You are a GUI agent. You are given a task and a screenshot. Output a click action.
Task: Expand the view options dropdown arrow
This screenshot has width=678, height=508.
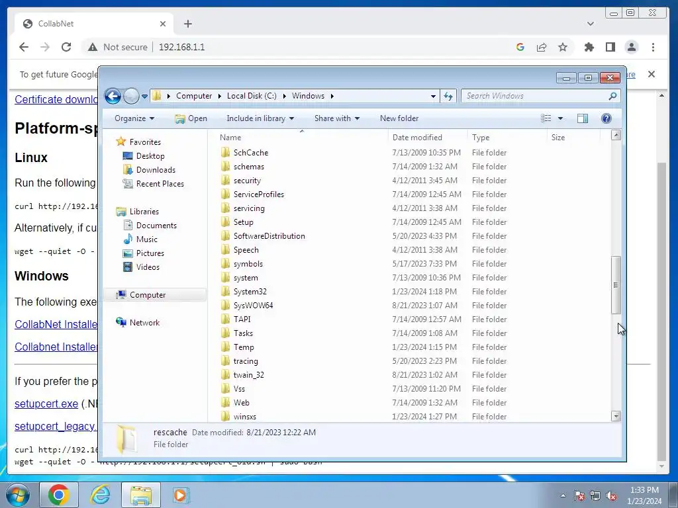560,118
